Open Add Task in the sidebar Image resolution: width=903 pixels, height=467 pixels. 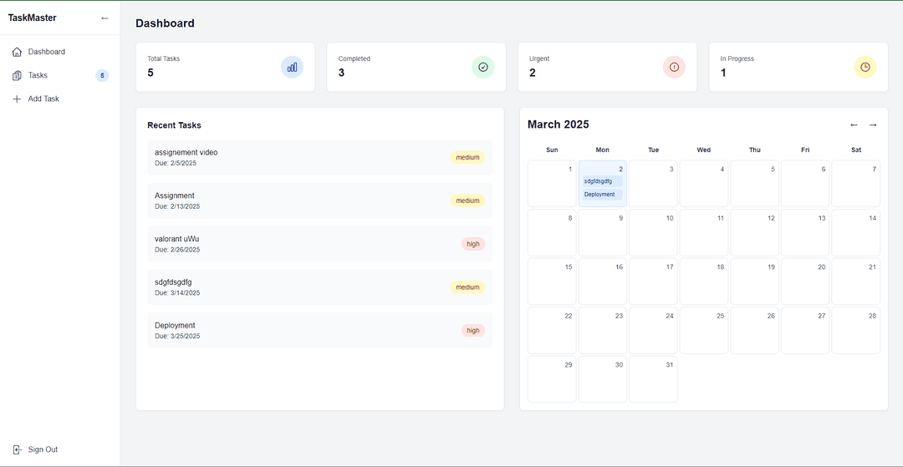pos(60,99)
